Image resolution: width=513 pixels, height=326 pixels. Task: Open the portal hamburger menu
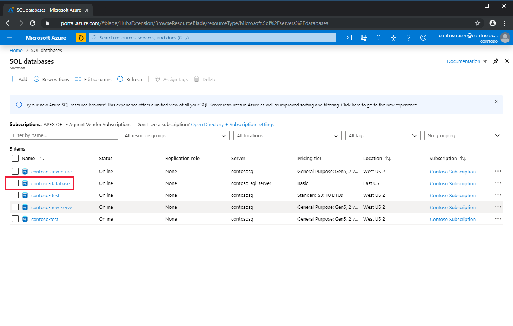click(x=9, y=37)
